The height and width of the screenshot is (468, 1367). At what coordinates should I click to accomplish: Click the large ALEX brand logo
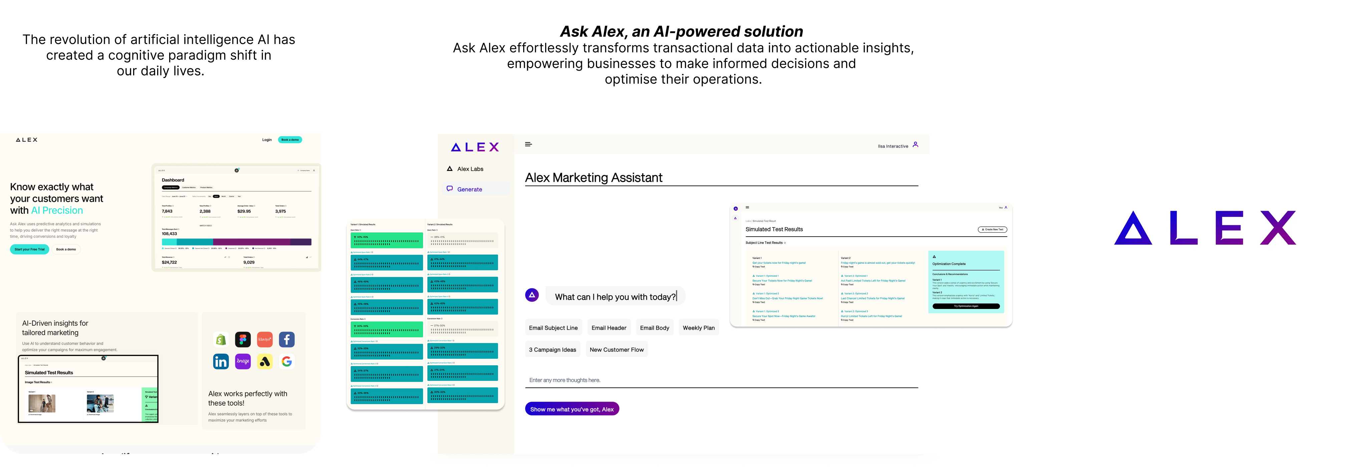click(x=1205, y=228)
